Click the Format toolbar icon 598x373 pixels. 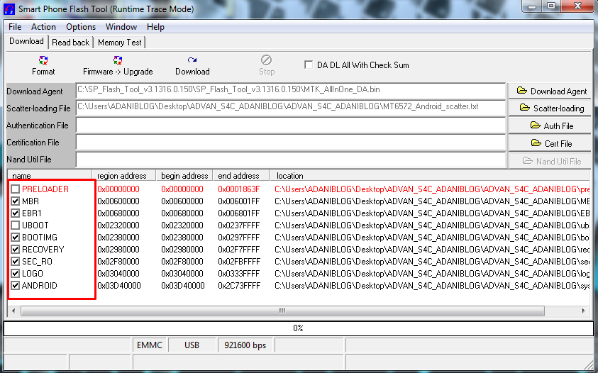click(43, 66)
